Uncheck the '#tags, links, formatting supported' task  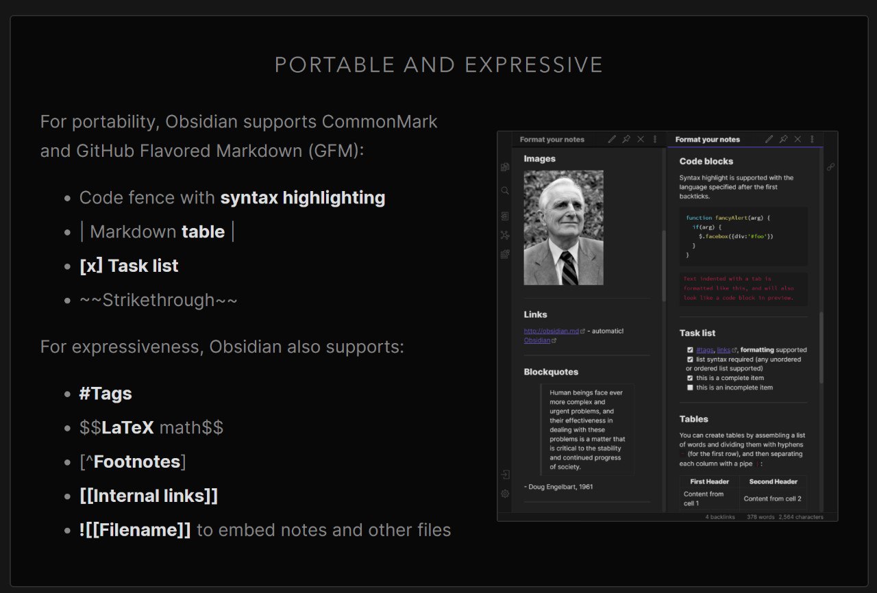pos(690,350)
